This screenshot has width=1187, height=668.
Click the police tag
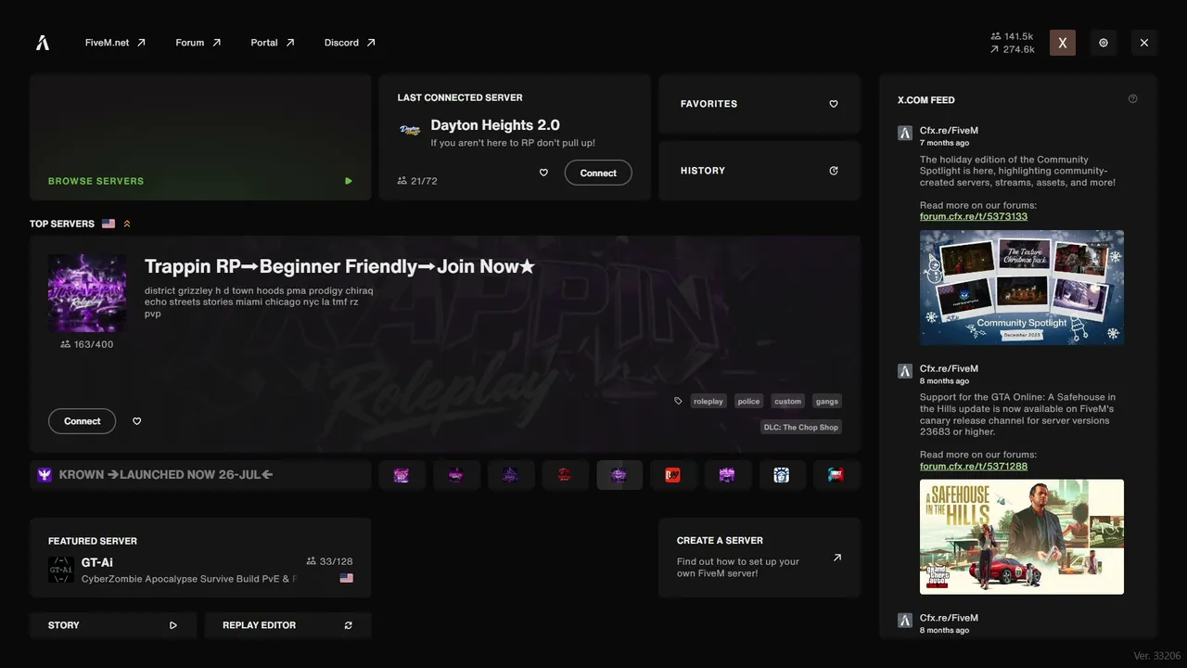point(748,402)
